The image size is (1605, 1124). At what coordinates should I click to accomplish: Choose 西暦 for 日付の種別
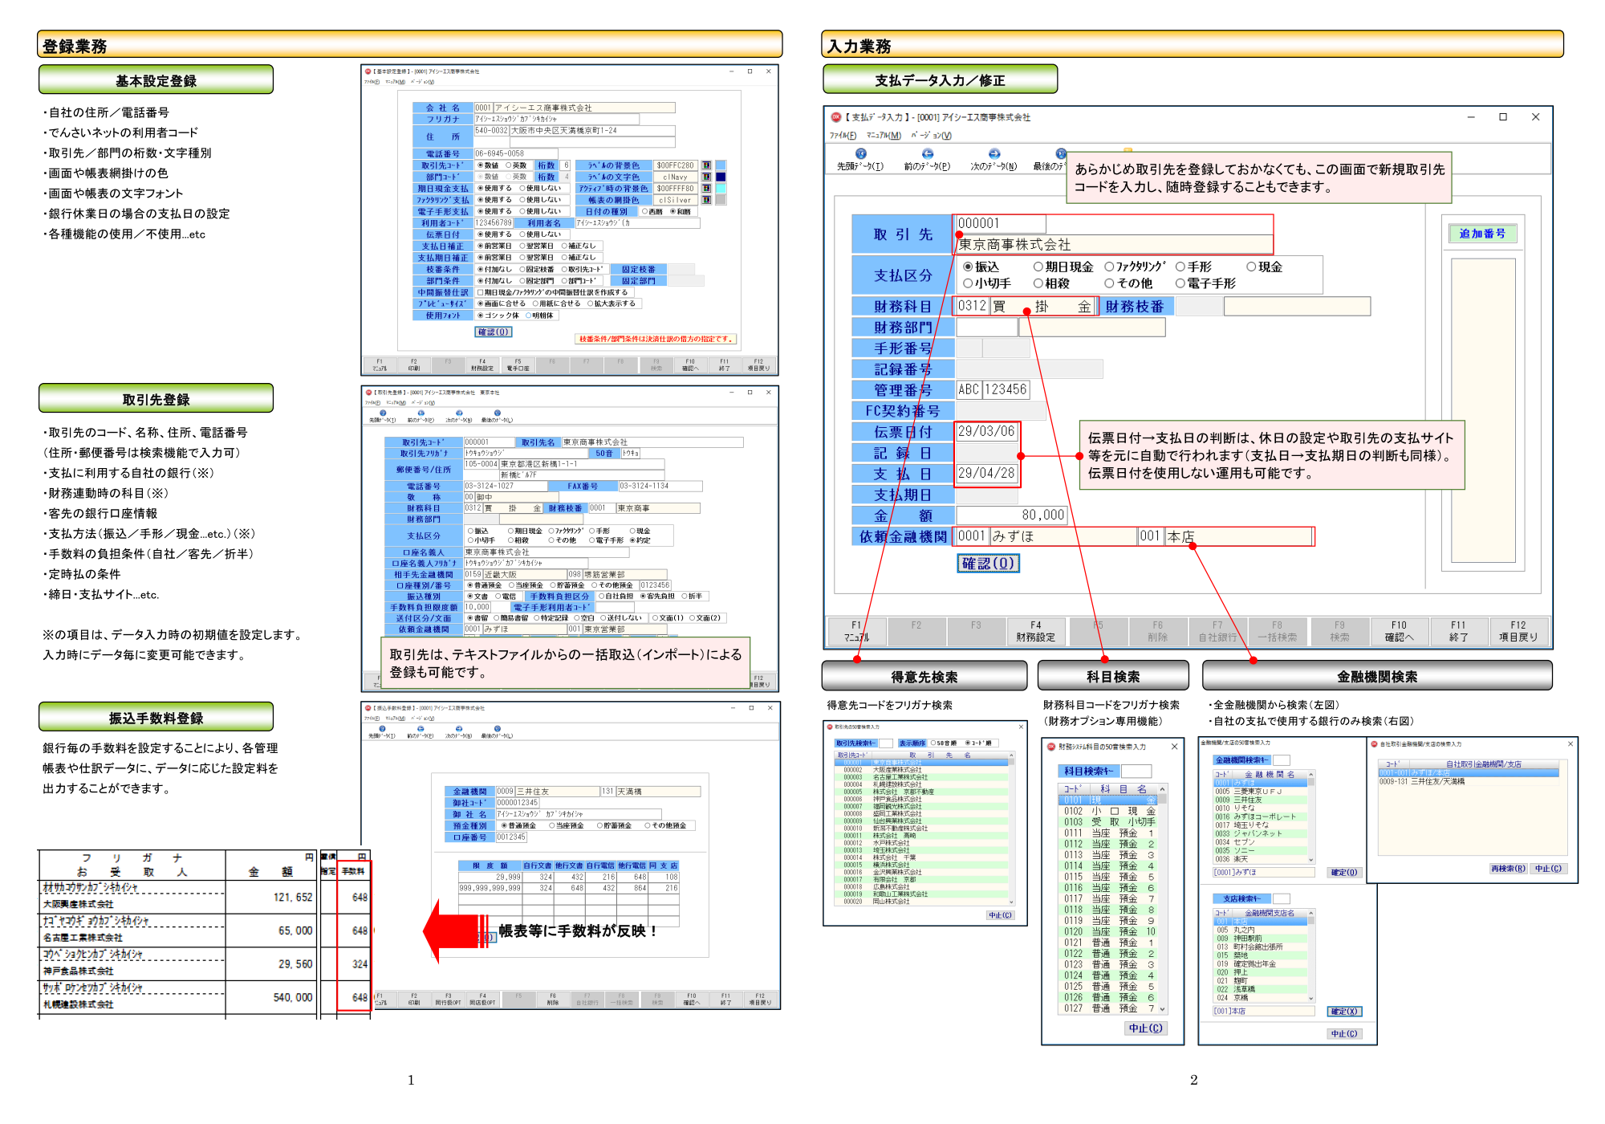point(645,212)
